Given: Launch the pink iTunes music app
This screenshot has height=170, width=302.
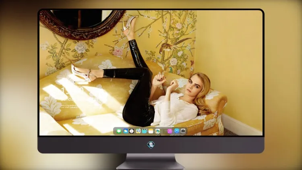Looking at the screenshot, I should point(170,131).
